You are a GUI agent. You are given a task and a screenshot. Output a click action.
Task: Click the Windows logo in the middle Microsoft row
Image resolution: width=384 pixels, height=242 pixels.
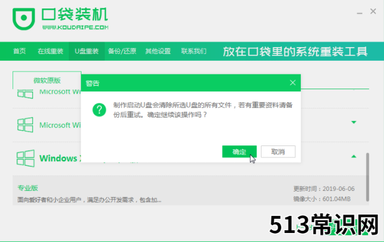point(25,125)
